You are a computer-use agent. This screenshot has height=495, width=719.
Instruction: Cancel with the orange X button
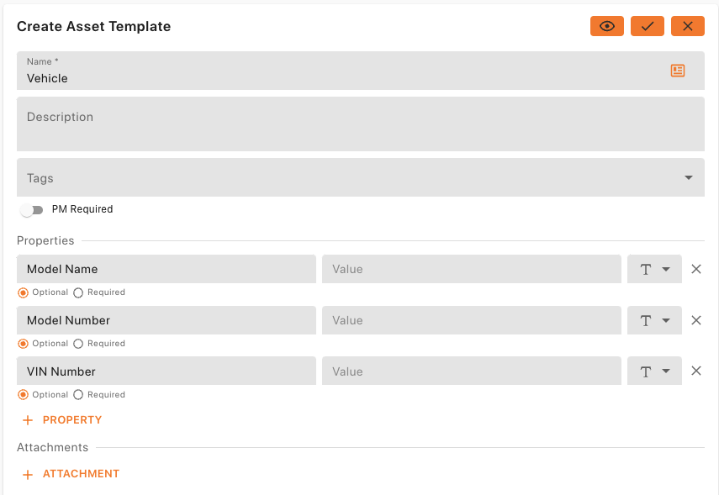pyautogui.click(x=687, y=26)
